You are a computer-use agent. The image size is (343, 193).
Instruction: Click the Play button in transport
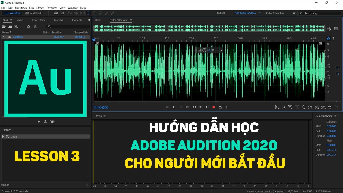pos(174,107)
